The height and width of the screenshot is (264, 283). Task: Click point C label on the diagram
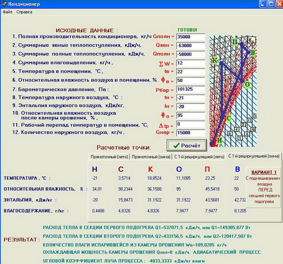(x=228, y=119)
